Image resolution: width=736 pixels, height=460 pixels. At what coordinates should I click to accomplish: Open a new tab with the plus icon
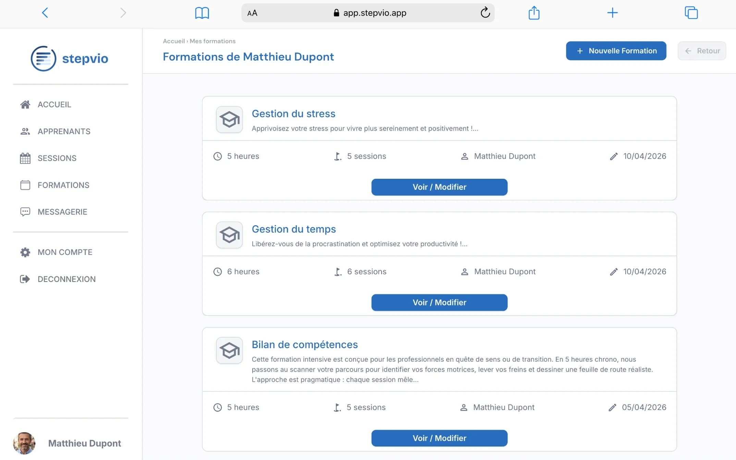pyautogui.click(x=613, y=13)
